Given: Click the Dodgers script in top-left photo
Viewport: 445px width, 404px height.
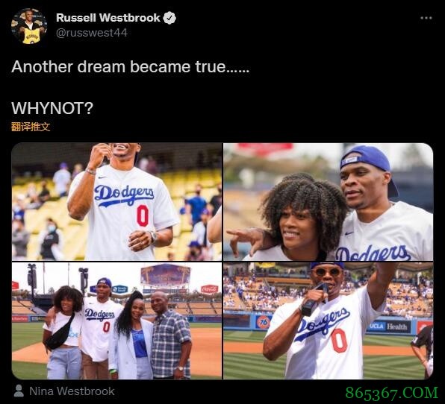Looking at the screenshot, I should 124,195.
